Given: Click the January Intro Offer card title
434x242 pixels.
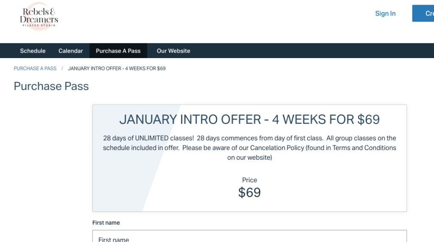Looking at the screenshot, I should point(249,120).
